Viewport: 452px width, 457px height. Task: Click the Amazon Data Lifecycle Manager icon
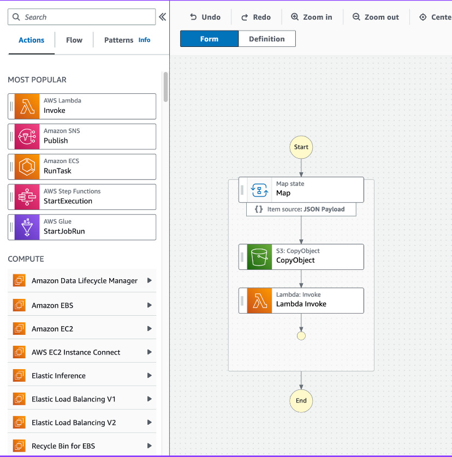point(19,280)
